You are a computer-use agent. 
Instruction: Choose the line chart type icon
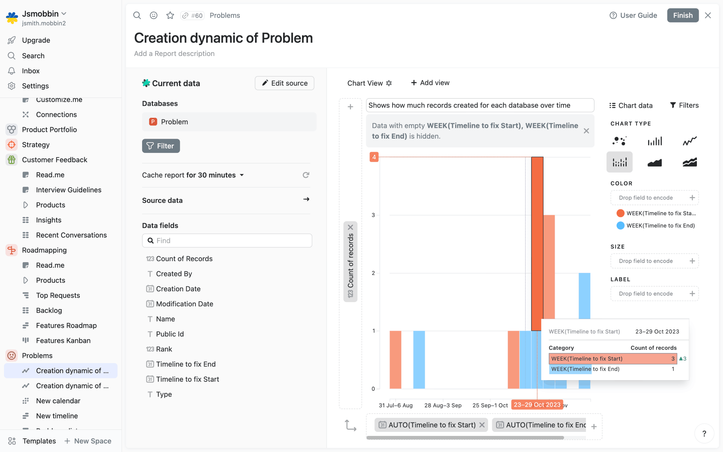[x=690, y=141]
